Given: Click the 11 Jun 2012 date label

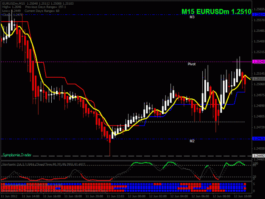Looking at the screenshot, I should 9,196.
